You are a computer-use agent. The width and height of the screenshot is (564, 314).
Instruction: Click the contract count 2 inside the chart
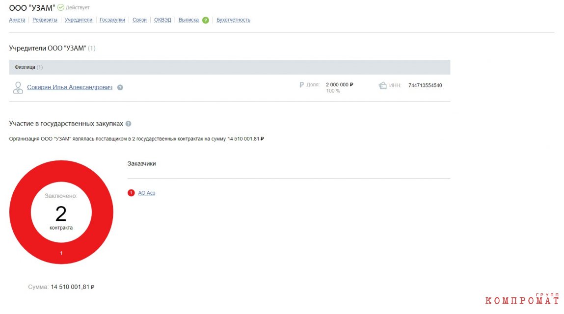click(61, 213)
